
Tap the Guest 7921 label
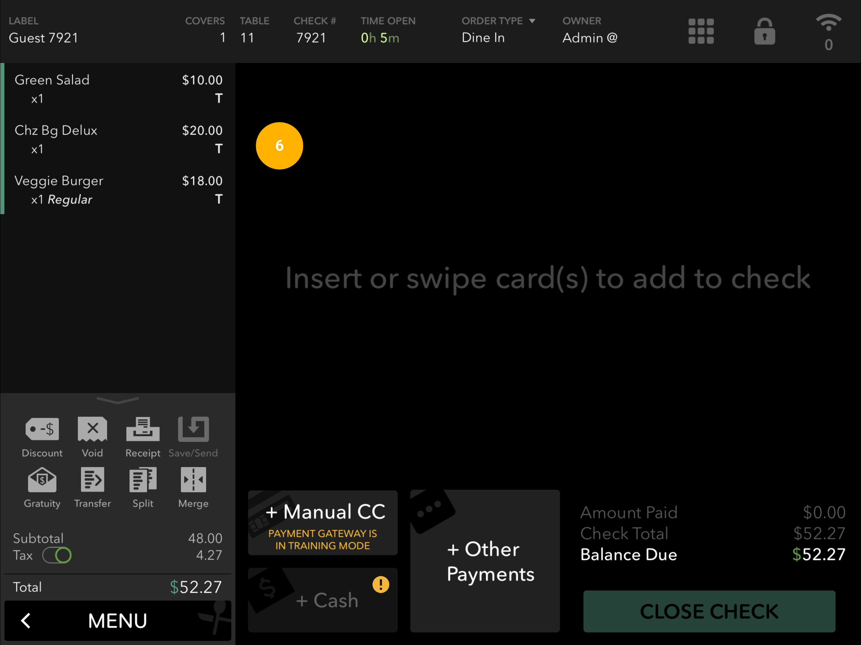tap(43, 38)
